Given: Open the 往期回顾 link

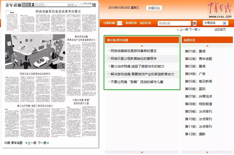Looking at the screenshot, I should [109, 23].
